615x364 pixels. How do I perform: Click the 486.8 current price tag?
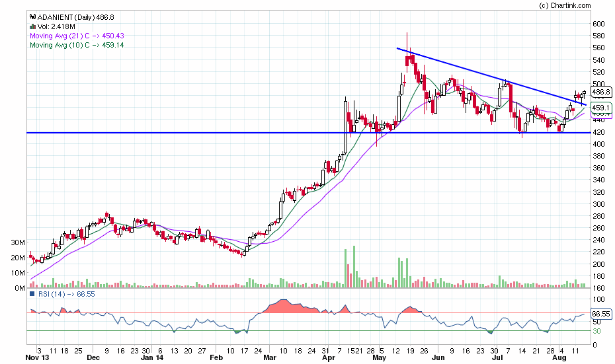pos(601,92)
